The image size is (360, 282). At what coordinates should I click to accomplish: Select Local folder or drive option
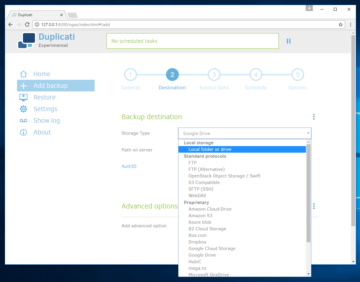point(210,149)
